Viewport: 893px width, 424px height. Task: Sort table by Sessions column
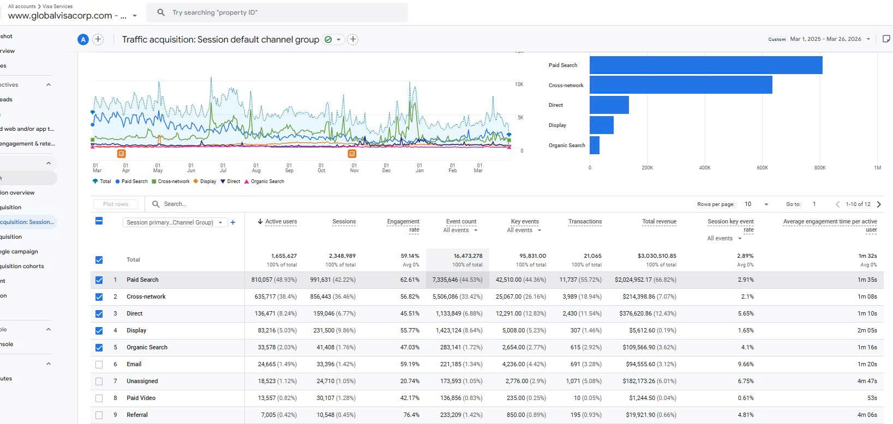pyautogui.click(x=344, y=222)
